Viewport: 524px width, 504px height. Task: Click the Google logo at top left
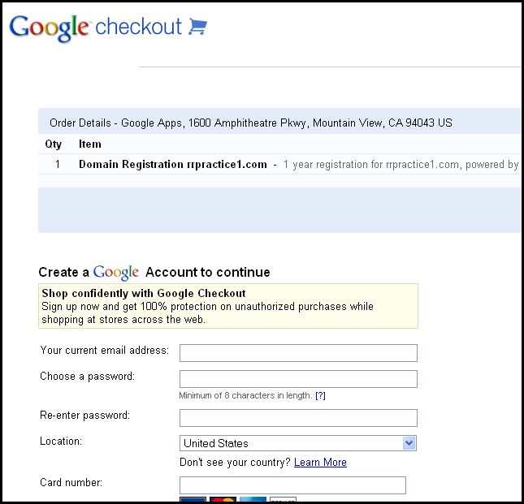pos(49,28)
